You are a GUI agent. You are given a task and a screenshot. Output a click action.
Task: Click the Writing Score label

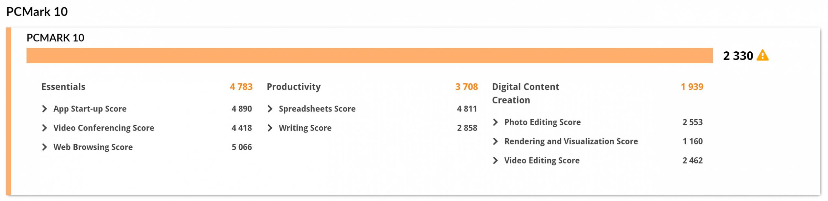click(305, 128)
